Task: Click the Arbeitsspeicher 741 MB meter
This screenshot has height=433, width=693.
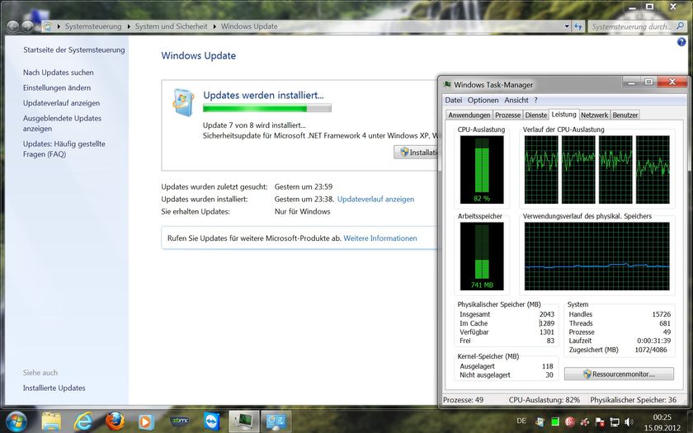Action: point(482,257)
